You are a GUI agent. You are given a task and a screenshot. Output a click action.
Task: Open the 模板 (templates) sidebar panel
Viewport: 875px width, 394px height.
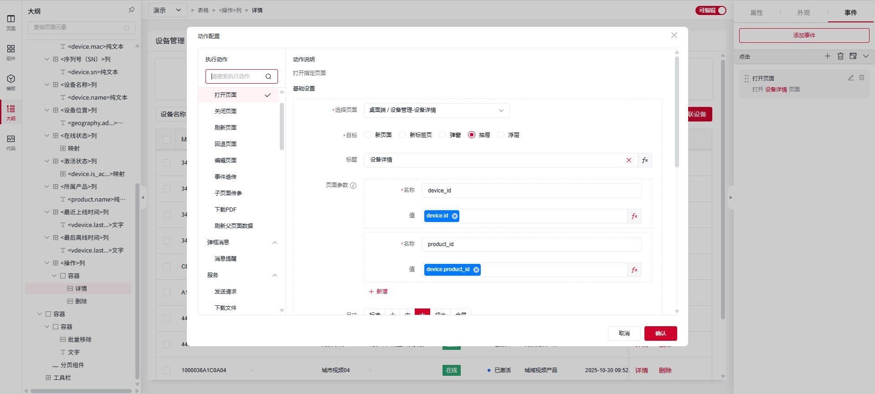(x=11, y=82)
